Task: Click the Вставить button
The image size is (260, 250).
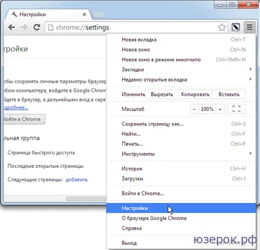Action: tap(229, 94)
